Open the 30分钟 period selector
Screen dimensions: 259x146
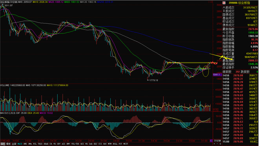[x=217, y=141]
